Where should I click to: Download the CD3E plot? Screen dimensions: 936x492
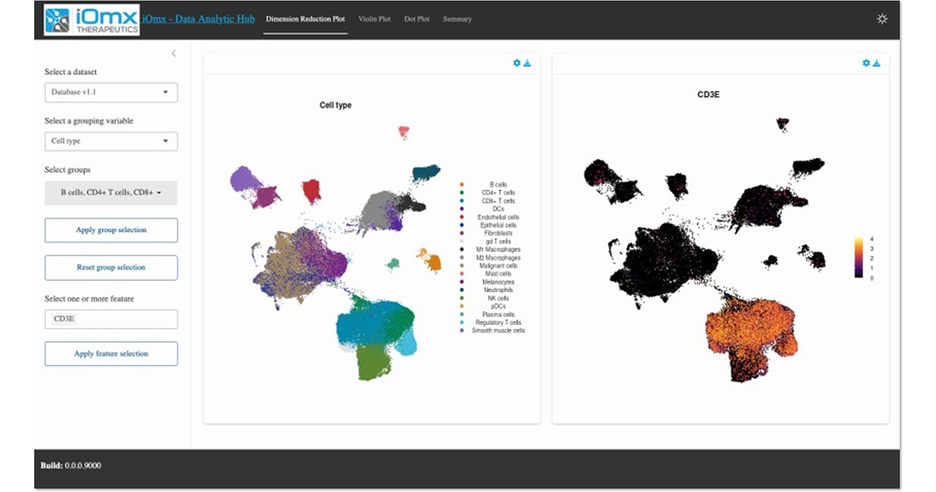(876, 63)
